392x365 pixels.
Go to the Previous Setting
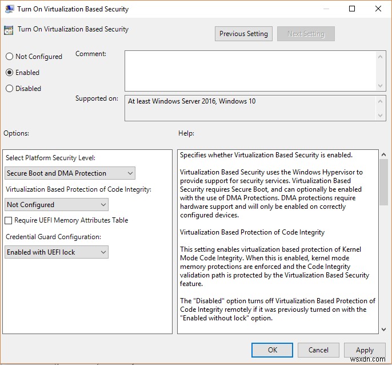pyautogui.click(x=243, y=34)
